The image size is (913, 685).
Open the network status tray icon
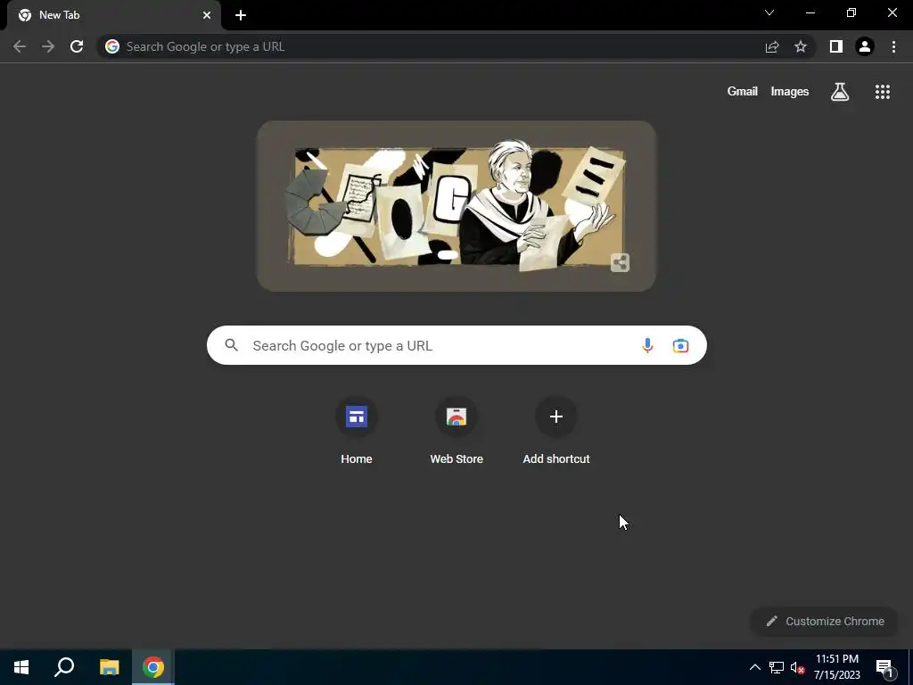tap(777, 667)
